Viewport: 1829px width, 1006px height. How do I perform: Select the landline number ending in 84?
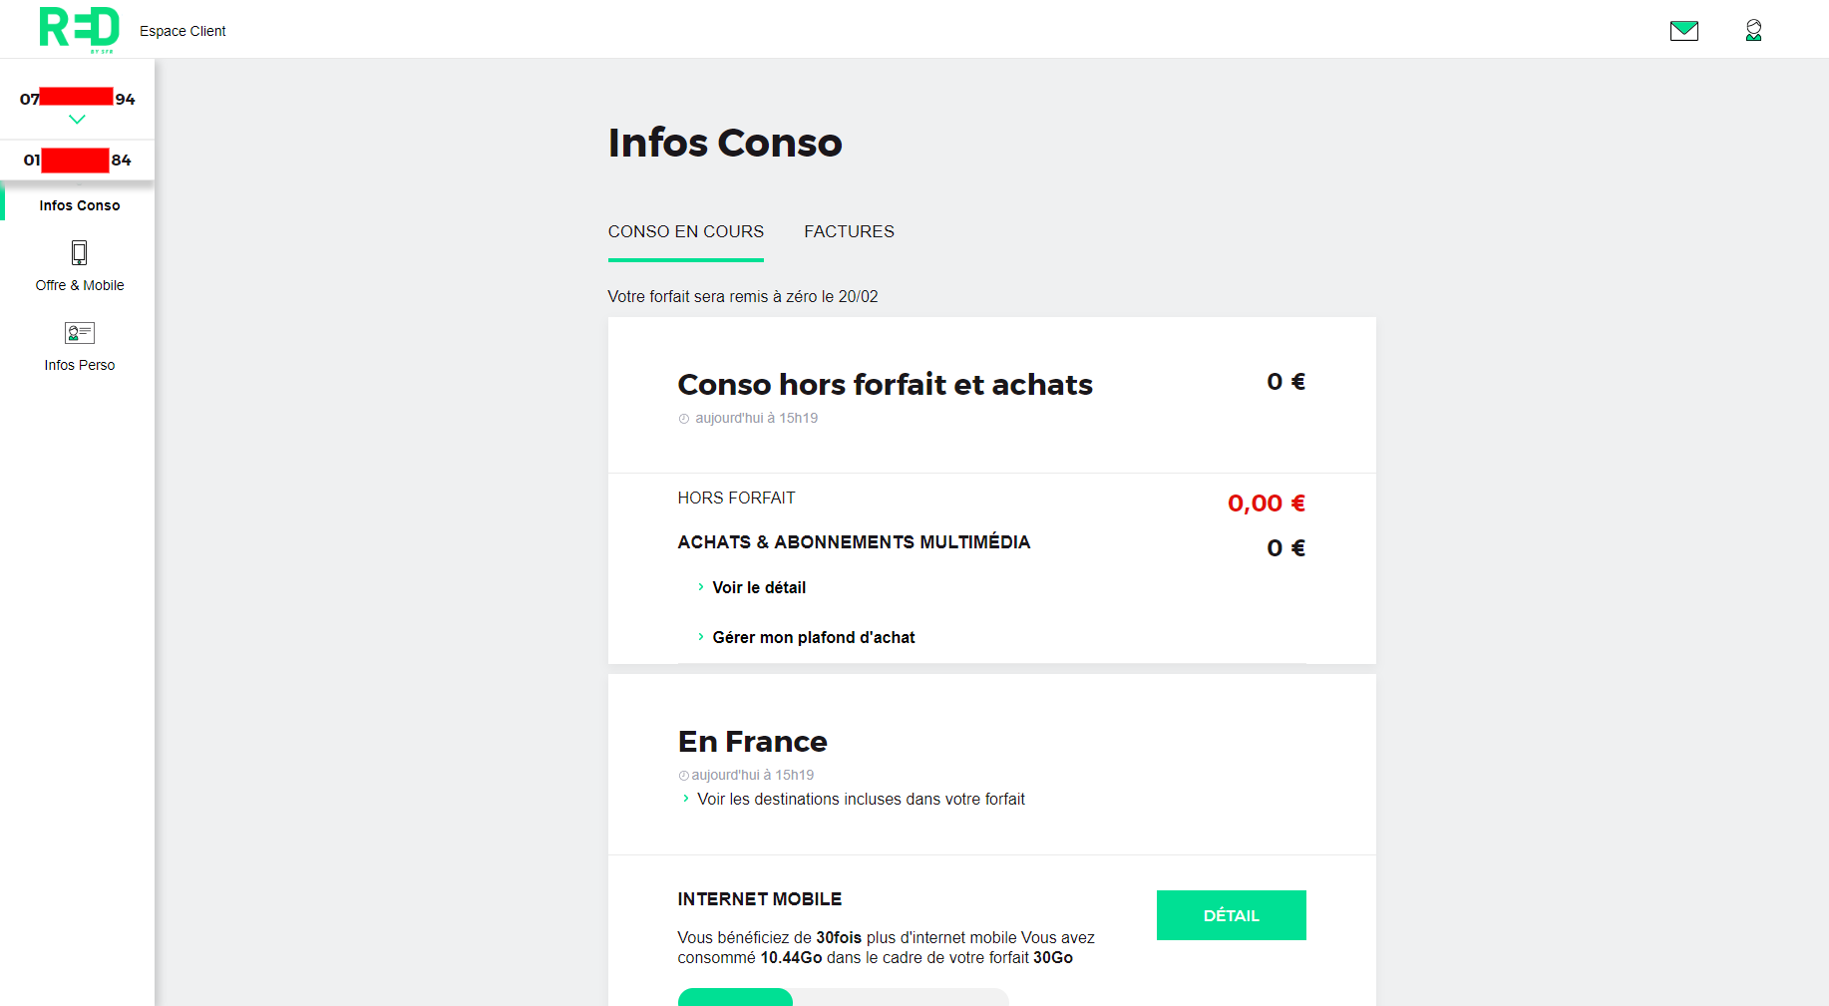[x=78, y=160]
